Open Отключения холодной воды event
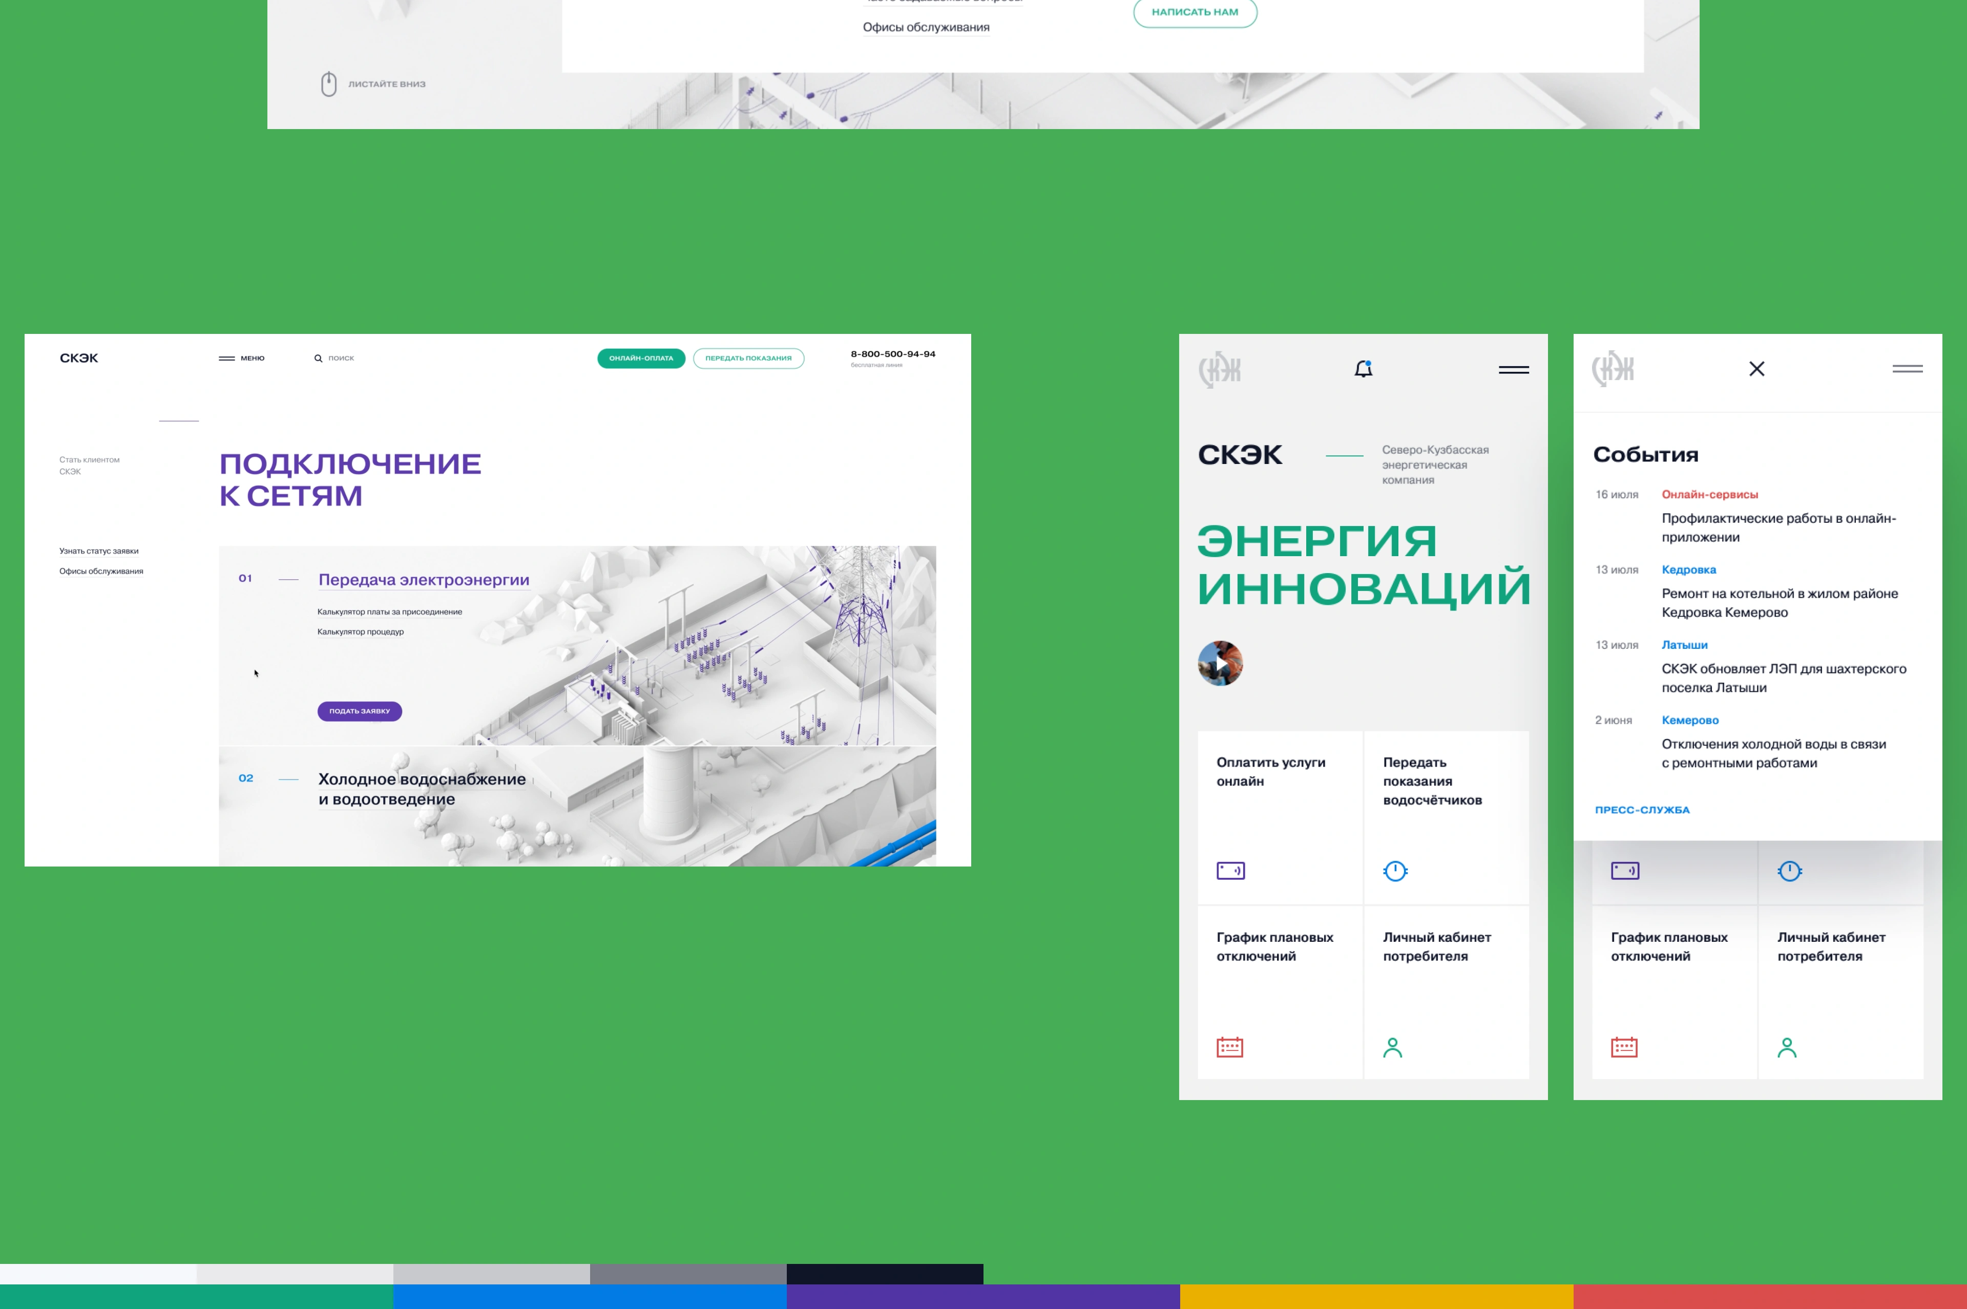The image size is (1967, 1309). point(1774,753)
